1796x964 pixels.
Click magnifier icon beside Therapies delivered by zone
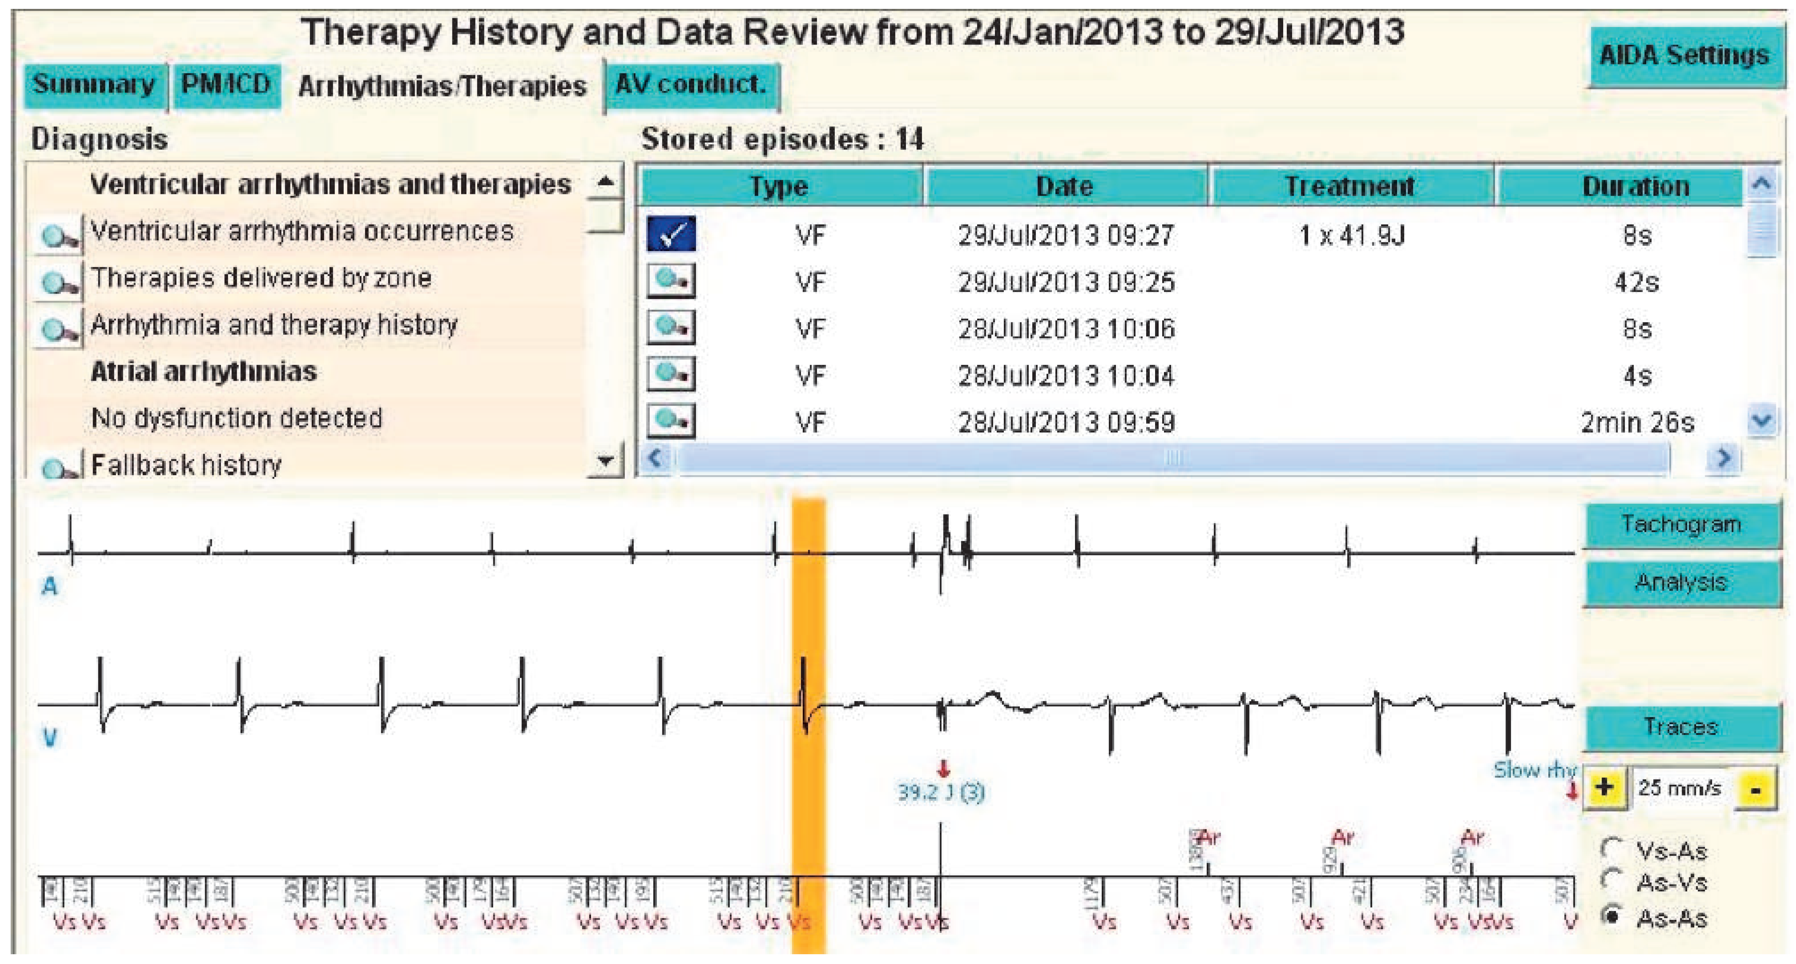click(x=57, y=281)
